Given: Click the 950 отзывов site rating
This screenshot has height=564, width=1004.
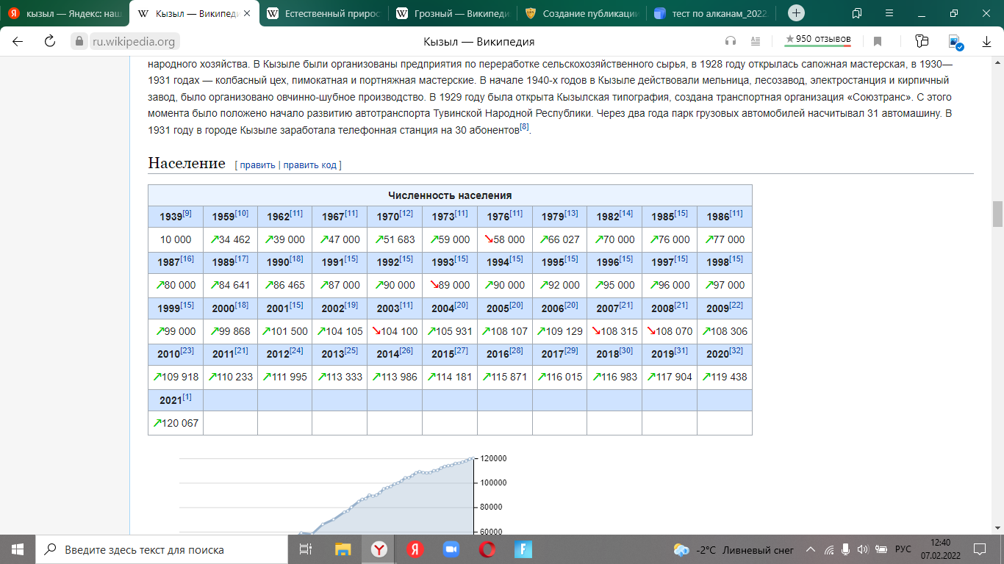Looking at the screenshot, I should click(817, 40).
